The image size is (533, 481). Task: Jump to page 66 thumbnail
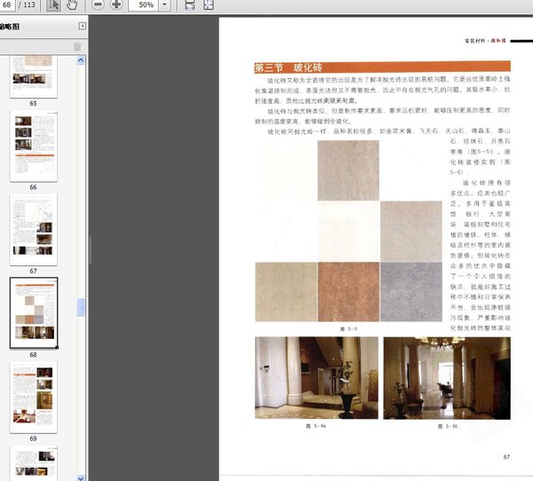point(33,146)
